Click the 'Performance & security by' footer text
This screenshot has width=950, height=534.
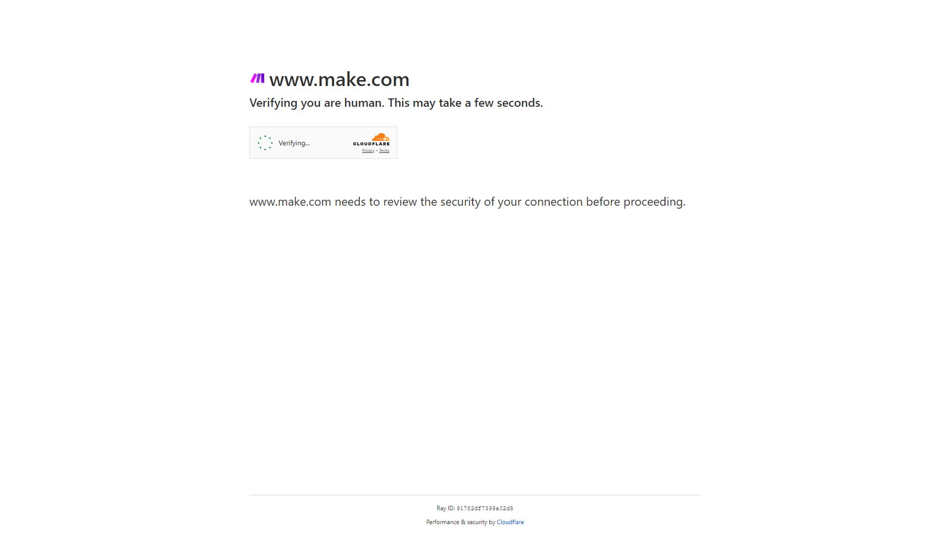click(x=460, y=522)
